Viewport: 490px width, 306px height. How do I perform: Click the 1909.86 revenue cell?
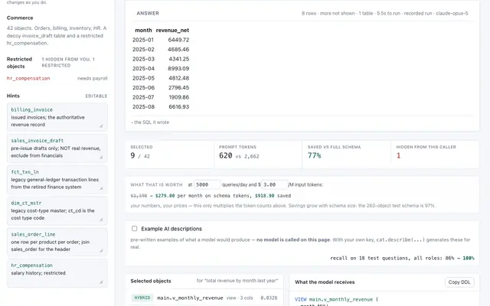[x=178, y=97]
